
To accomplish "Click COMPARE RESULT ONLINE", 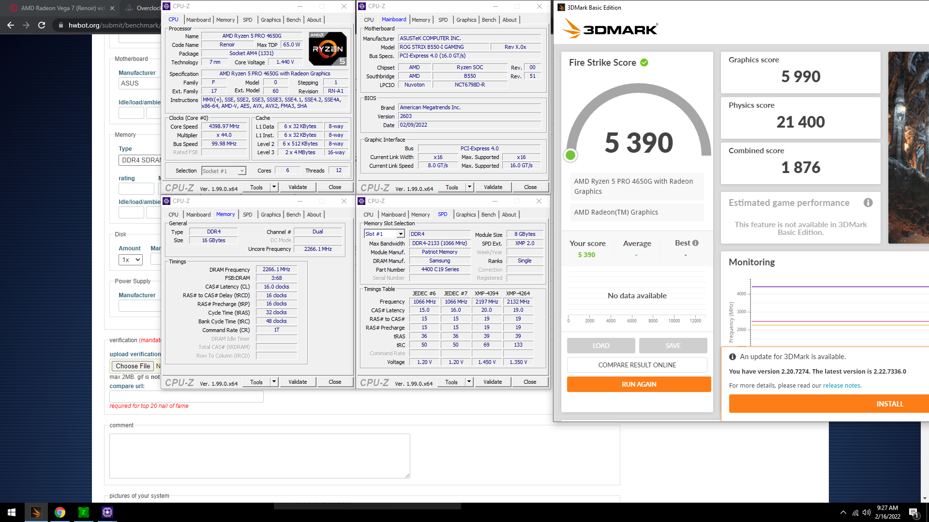I will tap(637, 365).
